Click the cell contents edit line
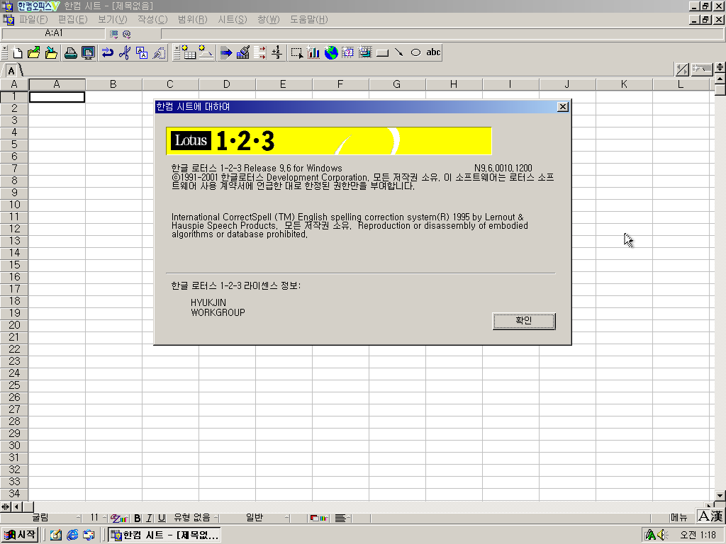Image resolution: width=726 pixels, height=544 pixels. [442, 33]
